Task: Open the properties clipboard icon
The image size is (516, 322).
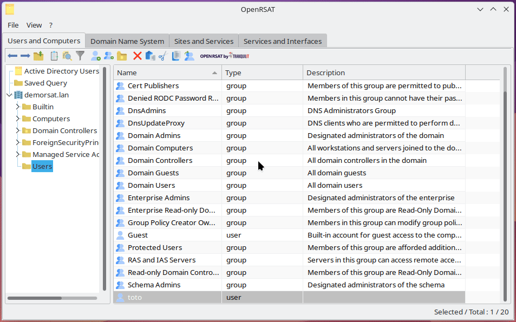Action: (x=54, y=55)
